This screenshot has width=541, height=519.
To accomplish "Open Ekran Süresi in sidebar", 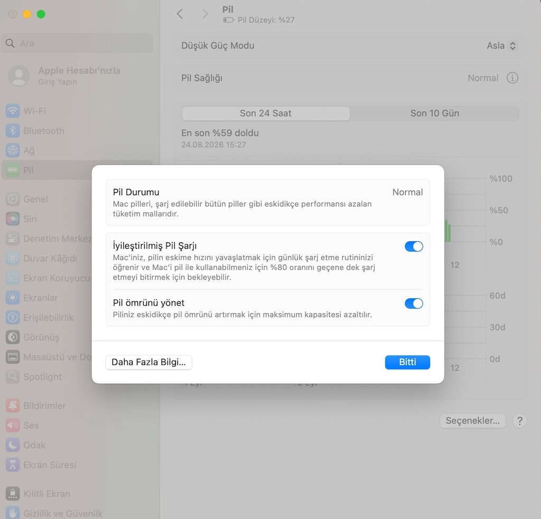I will click(x=77, y=465).
